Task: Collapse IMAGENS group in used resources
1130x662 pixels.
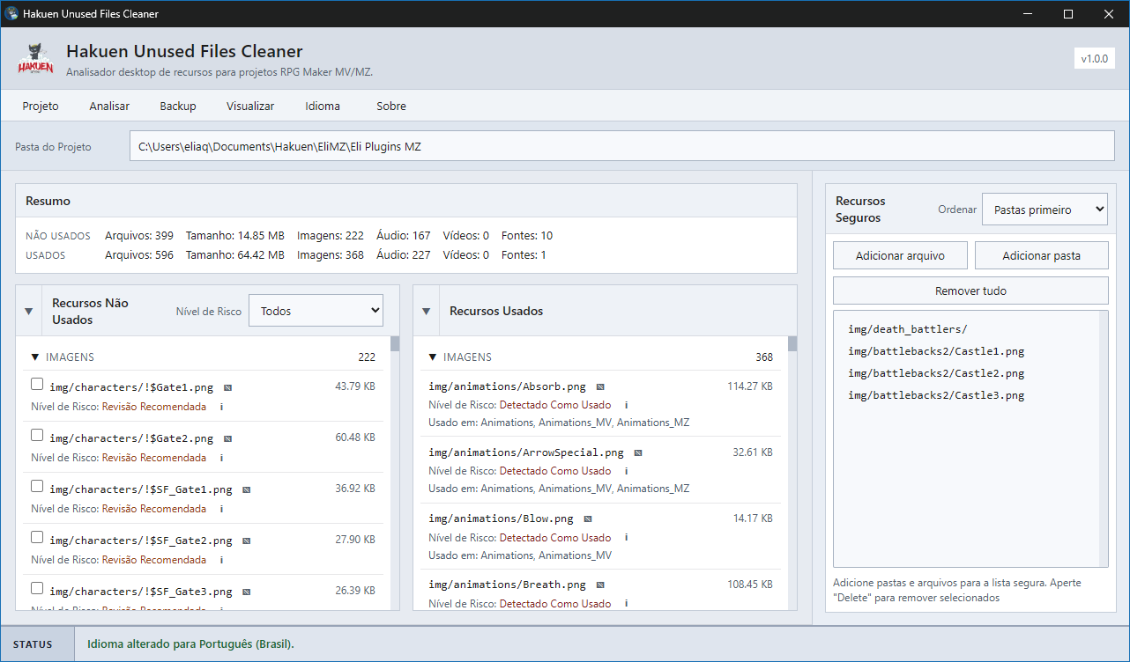Action: tap(433, 357)
